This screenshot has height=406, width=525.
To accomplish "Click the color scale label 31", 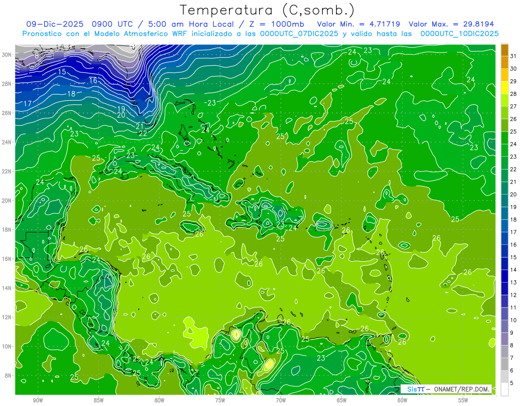I will click(514, 56).
